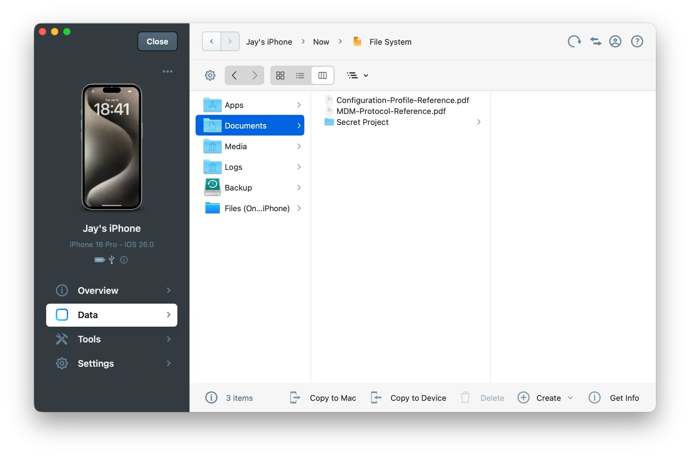This screenshot has width=690, height=457.
Task: Click the transfer arrows icon near top right
Action: (x=595, y=41)
